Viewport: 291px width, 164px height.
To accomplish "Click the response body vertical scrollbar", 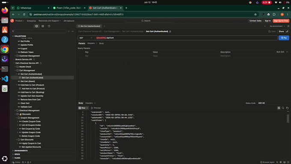I will 288,118.
